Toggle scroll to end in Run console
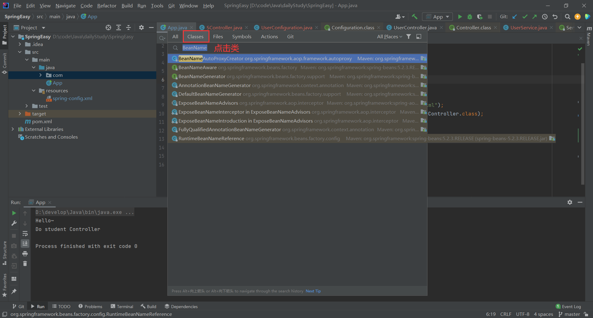This screenshot has width=593, height=318. [x=25, y=244]
